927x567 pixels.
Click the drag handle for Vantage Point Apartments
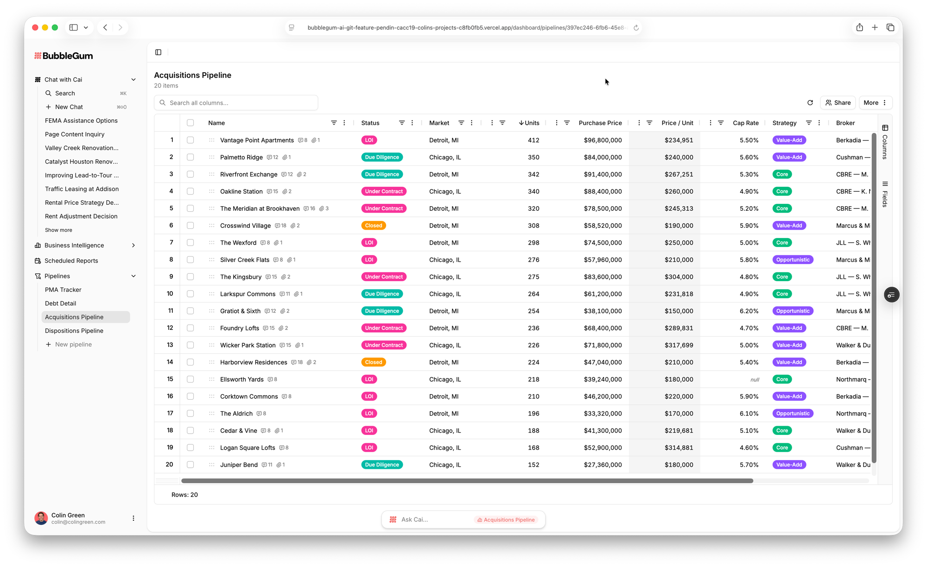pos(212,140)
